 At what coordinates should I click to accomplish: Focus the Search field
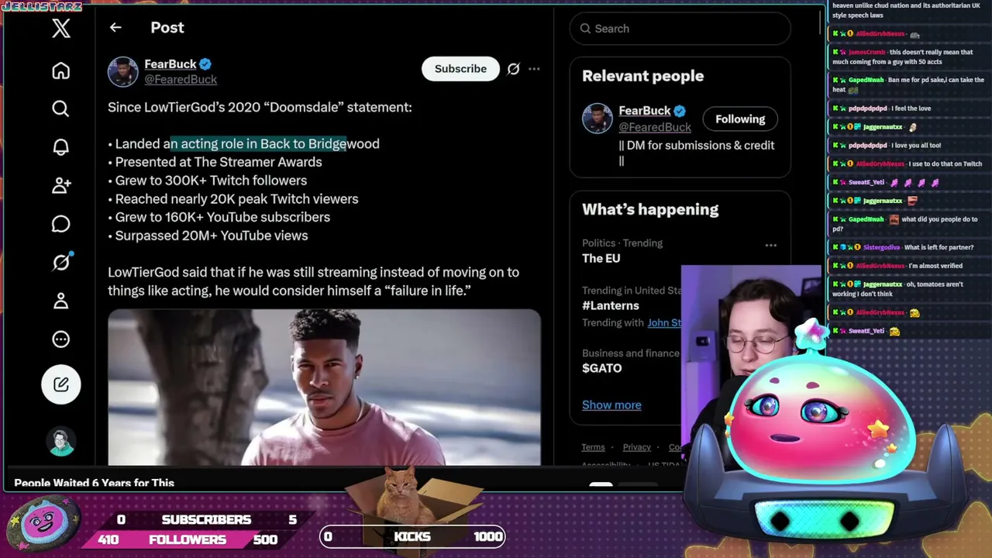680,29
